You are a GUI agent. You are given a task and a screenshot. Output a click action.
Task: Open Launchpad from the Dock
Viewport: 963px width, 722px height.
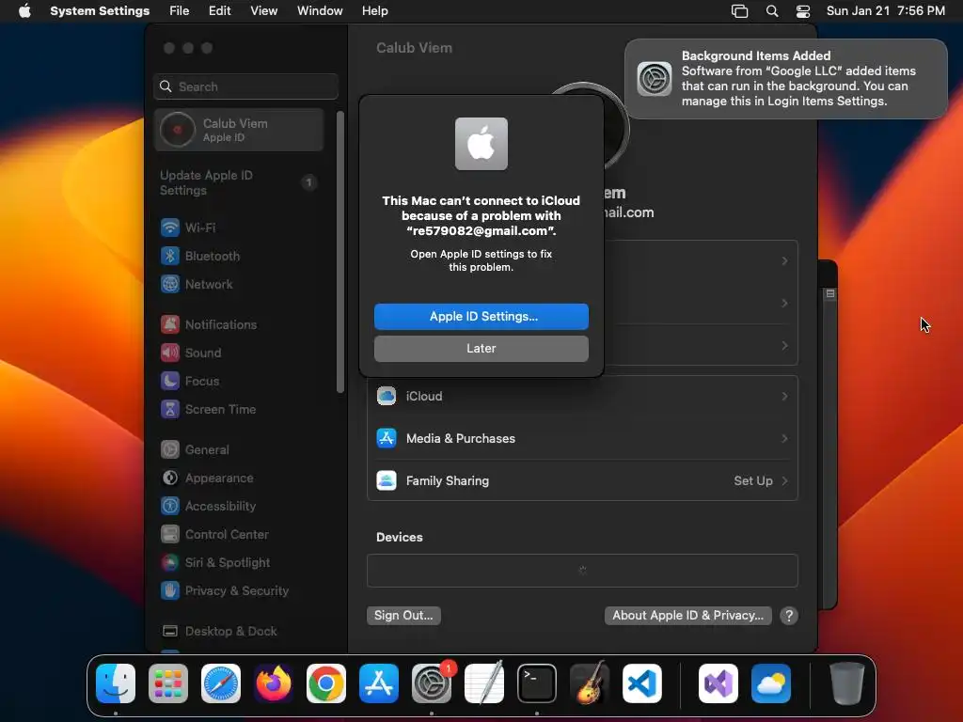[x=168, y=683]
